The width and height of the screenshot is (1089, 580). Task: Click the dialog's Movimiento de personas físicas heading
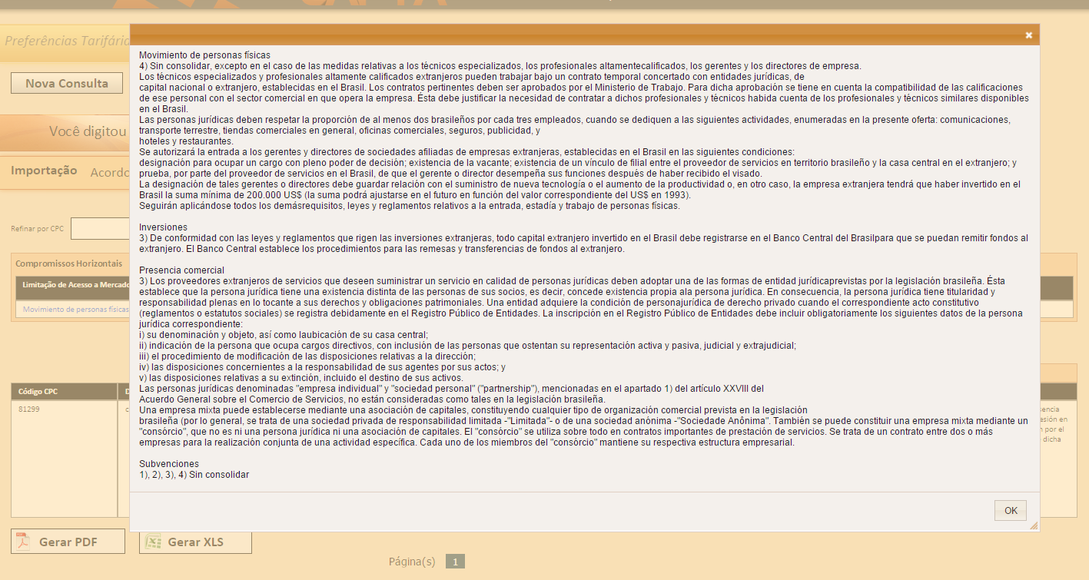(204, 55)
